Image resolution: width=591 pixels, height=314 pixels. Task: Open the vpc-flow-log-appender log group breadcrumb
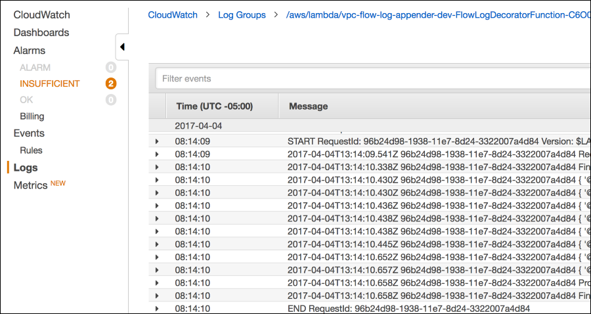coord(439,15)
